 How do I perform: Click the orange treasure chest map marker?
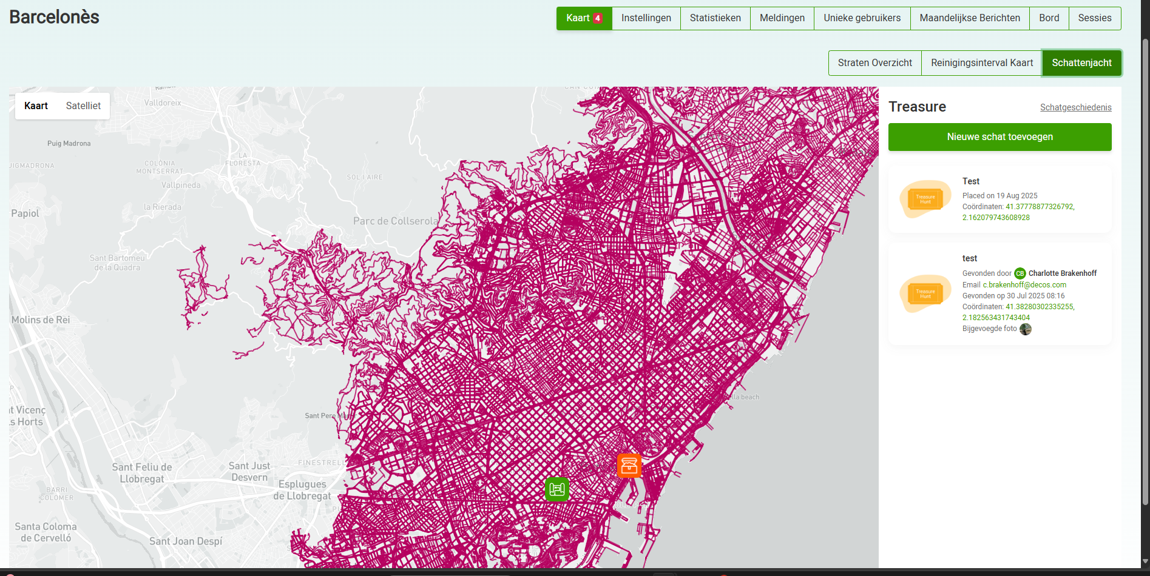(x=629, y=466)
